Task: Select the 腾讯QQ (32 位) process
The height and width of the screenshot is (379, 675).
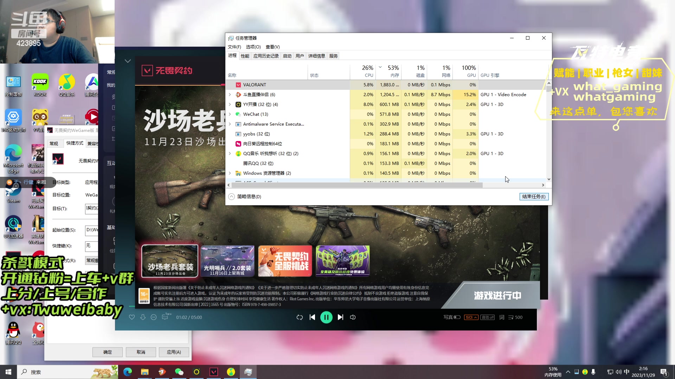Action: pos(387,164)
